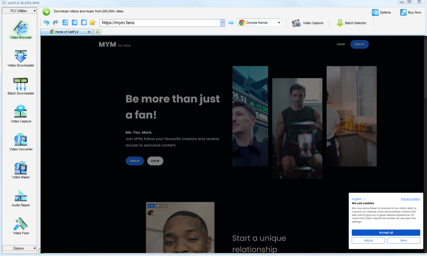Screen dimensions: 427x256
Task: Click the LOG IN button below the headline
Action: click(x=155, y=161)
